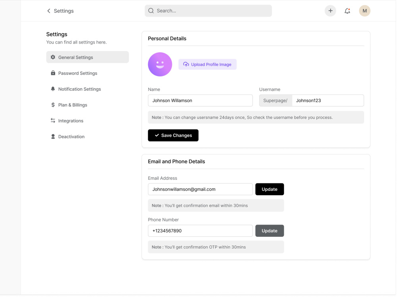Click Update next to email address

tap(270, 189)
